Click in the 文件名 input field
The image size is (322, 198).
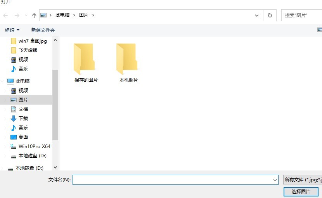click(172, 180)
